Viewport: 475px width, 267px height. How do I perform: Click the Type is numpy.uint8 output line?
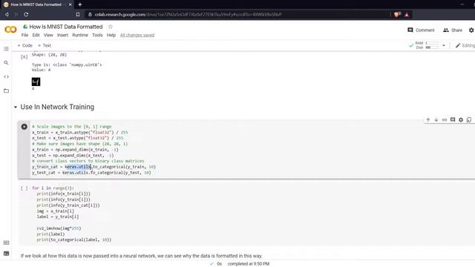click(67, 65)
